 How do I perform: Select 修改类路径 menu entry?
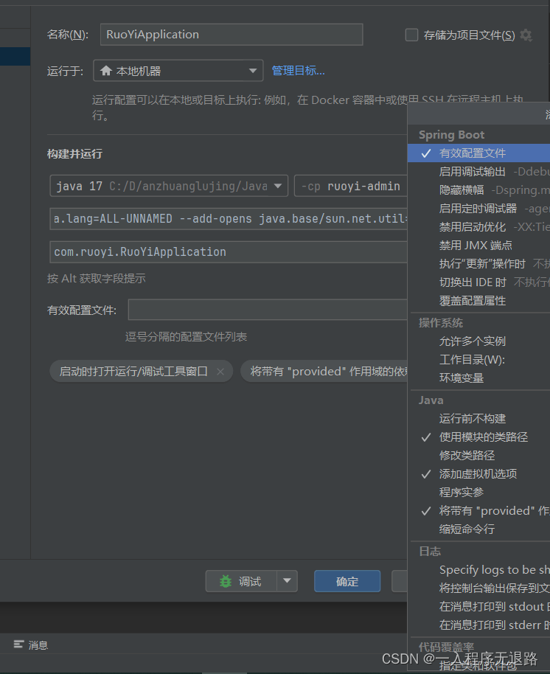click(478, 456)
